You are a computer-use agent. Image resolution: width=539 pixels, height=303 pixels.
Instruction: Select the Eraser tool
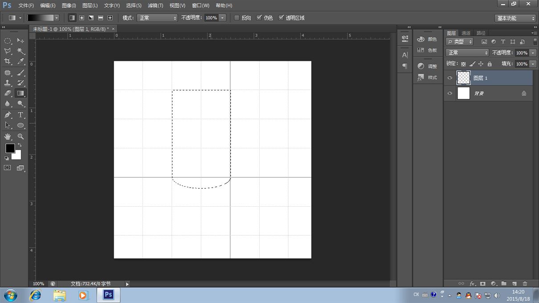8,93
